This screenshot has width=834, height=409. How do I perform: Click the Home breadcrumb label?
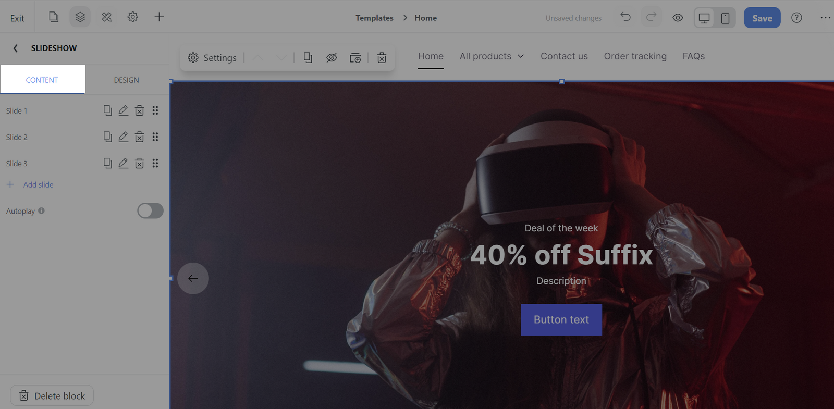pyautogui.click(x=425, y=18)
